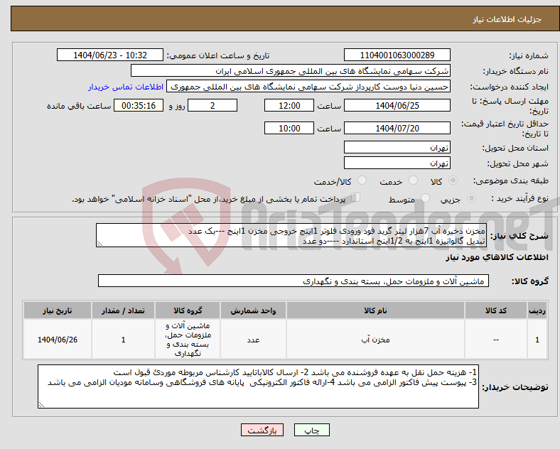Select the متوسط purchase type radio
The width and height of the screenshot is (560, 449).
[425, 198]
